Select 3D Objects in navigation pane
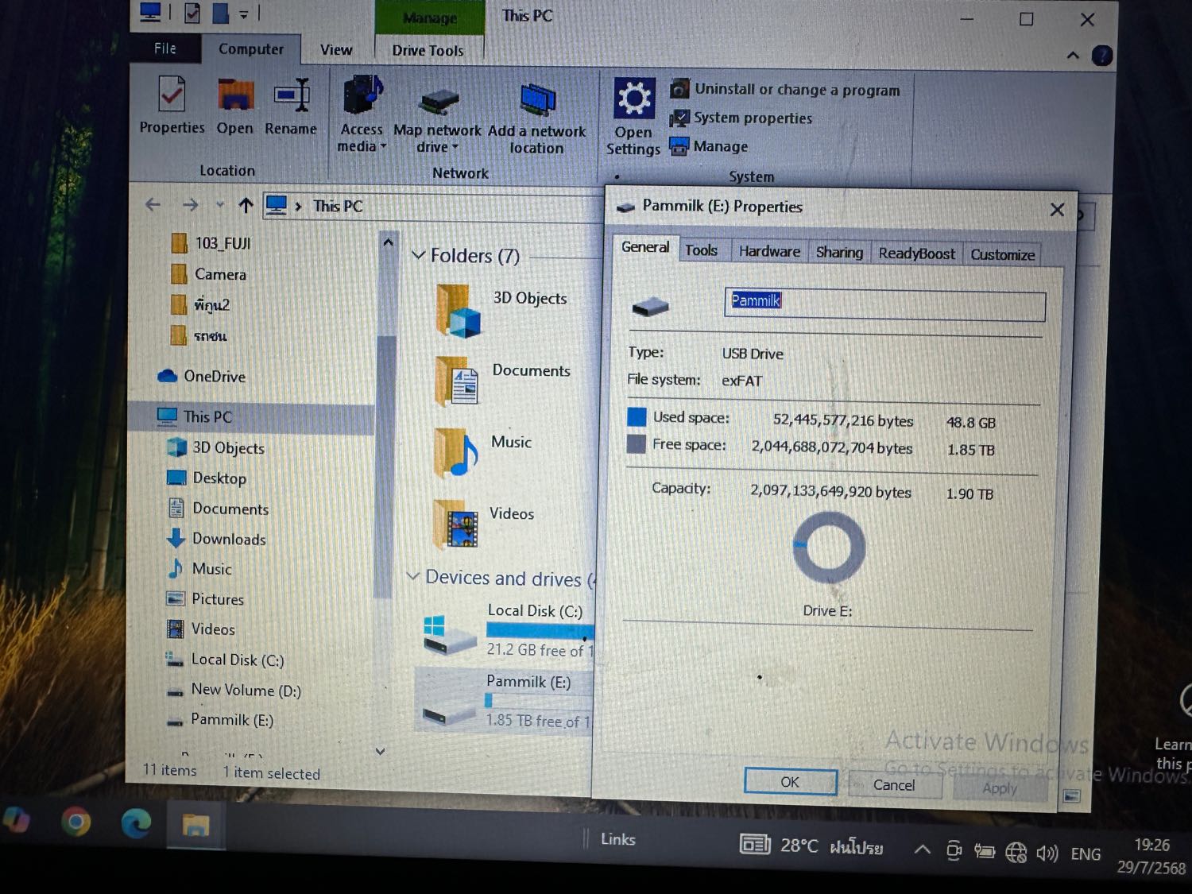The width and height of the screenshot is (1192, 894). [x=216, y=447]
